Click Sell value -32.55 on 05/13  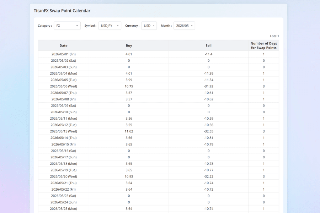[208, 131]
